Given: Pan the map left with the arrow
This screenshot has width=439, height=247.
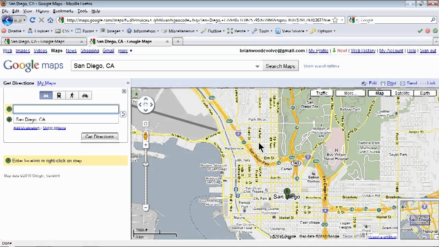Looking at the screenshot, I should [x=140, y=105].
